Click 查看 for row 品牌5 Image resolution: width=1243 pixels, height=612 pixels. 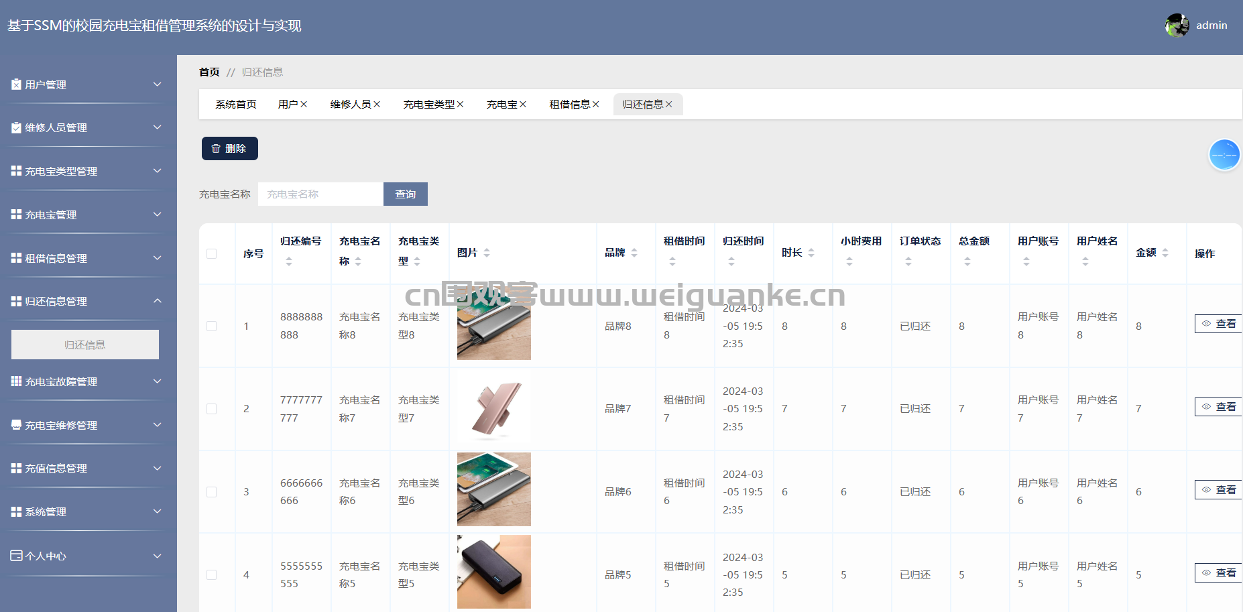(x=1218, y=573)
